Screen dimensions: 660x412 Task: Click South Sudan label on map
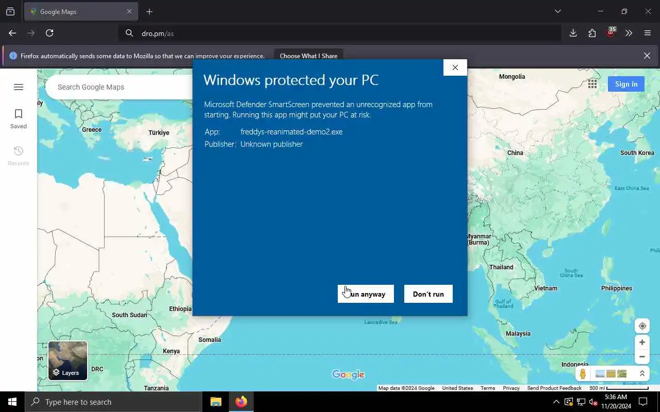pos(129,315)
